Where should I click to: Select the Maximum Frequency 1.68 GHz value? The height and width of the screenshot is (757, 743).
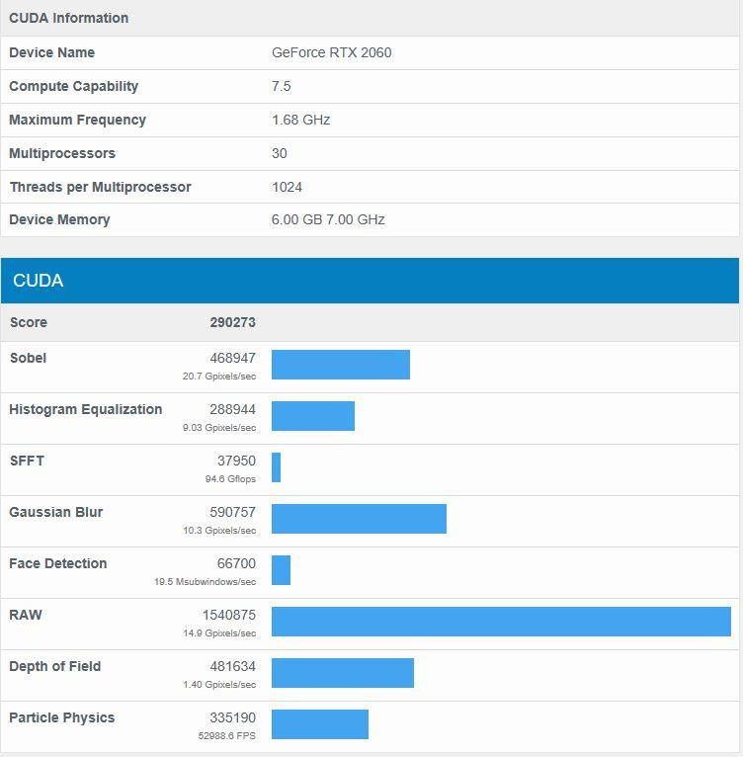coord(300,120)
